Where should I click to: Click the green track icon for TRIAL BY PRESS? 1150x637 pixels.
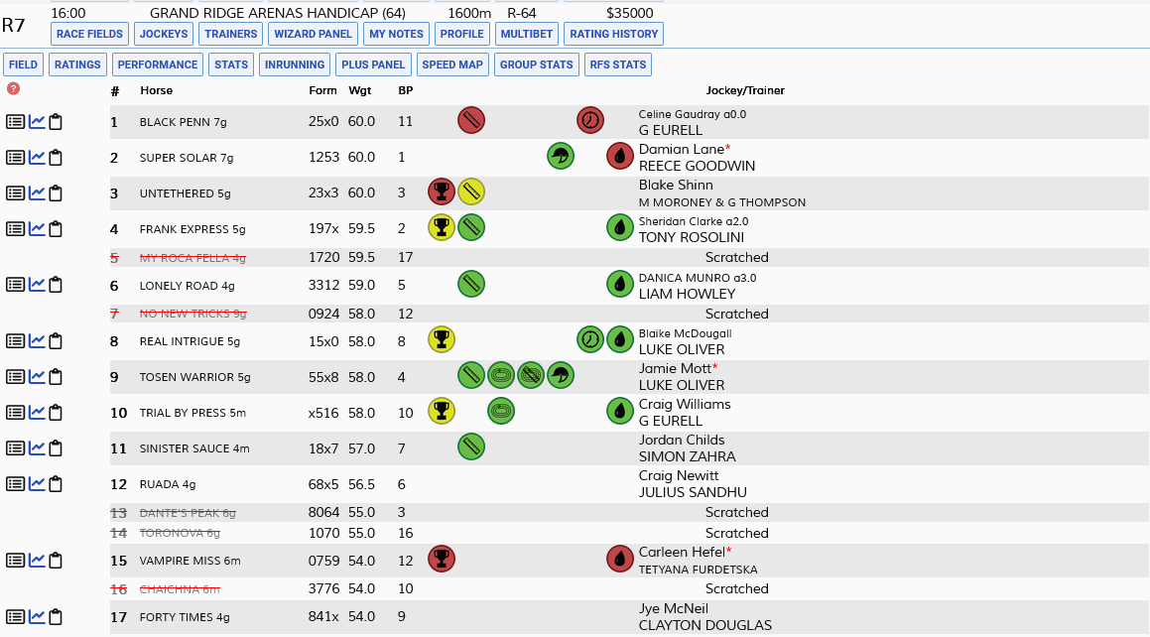coord(501,411)
